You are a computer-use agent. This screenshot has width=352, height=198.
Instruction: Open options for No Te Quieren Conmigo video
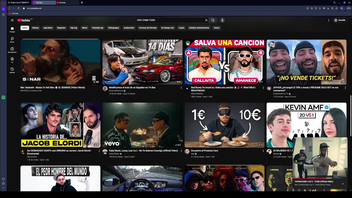coord(181,151)
